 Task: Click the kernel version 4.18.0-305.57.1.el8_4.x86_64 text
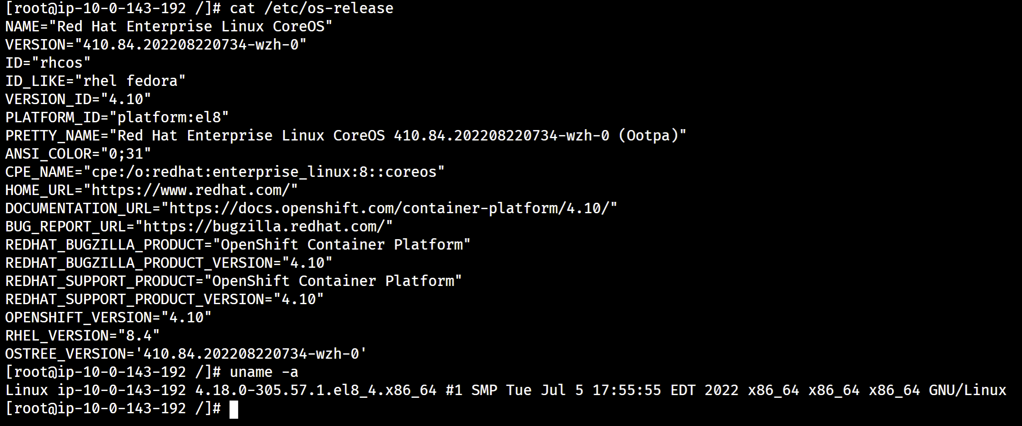click(316, 390)
